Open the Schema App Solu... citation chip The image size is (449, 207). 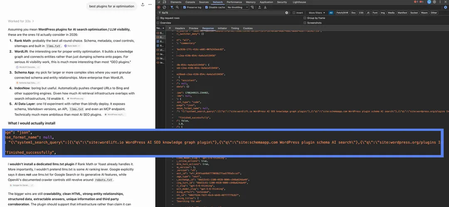click(x=28, y=83)
